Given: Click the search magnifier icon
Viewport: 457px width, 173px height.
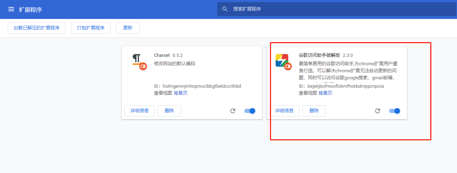Looking at the screenshot, I should pyautogui.click(x=225, y=9).
